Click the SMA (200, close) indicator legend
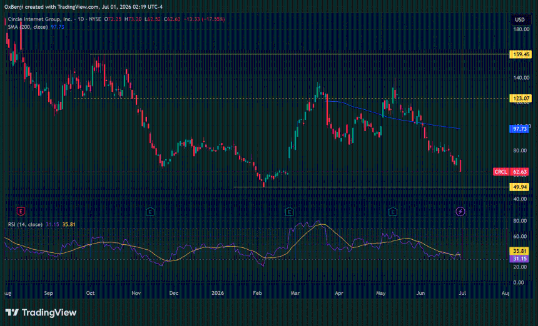The height and width of the screenshot is (326, 538). tap(28, 27)
